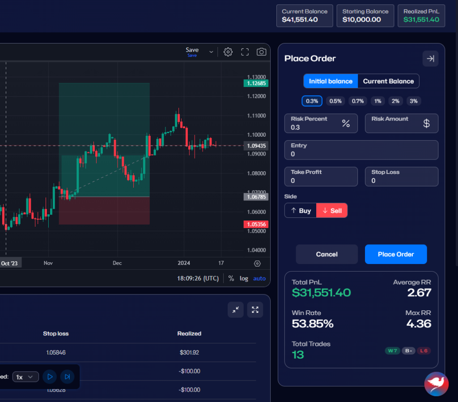This screenshot has height=402, width=458.
Task: Click the Entry price input field
Action: (361, 154)
